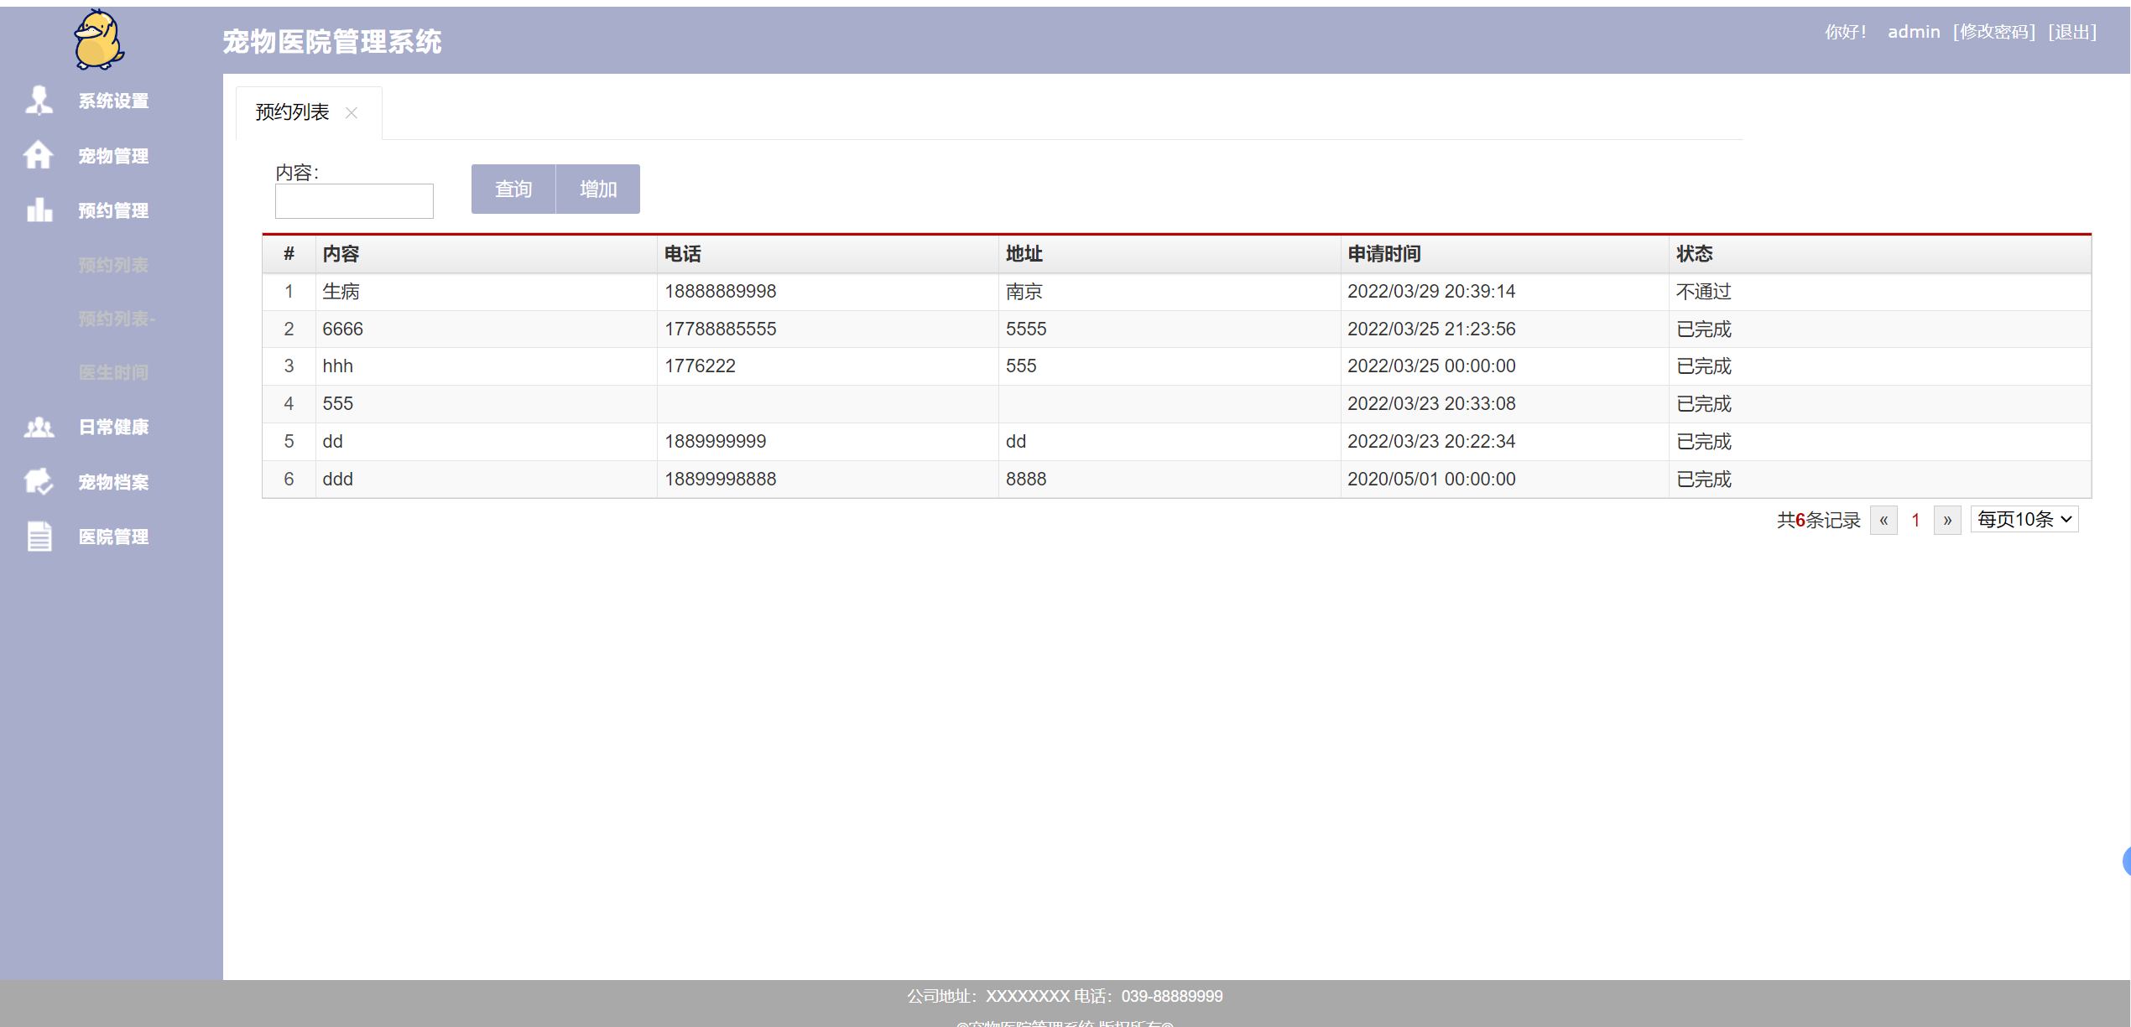This screenshot has width=2131, height=1027.
Task: Click the yellow duck logo
Action: click(99, 39)
